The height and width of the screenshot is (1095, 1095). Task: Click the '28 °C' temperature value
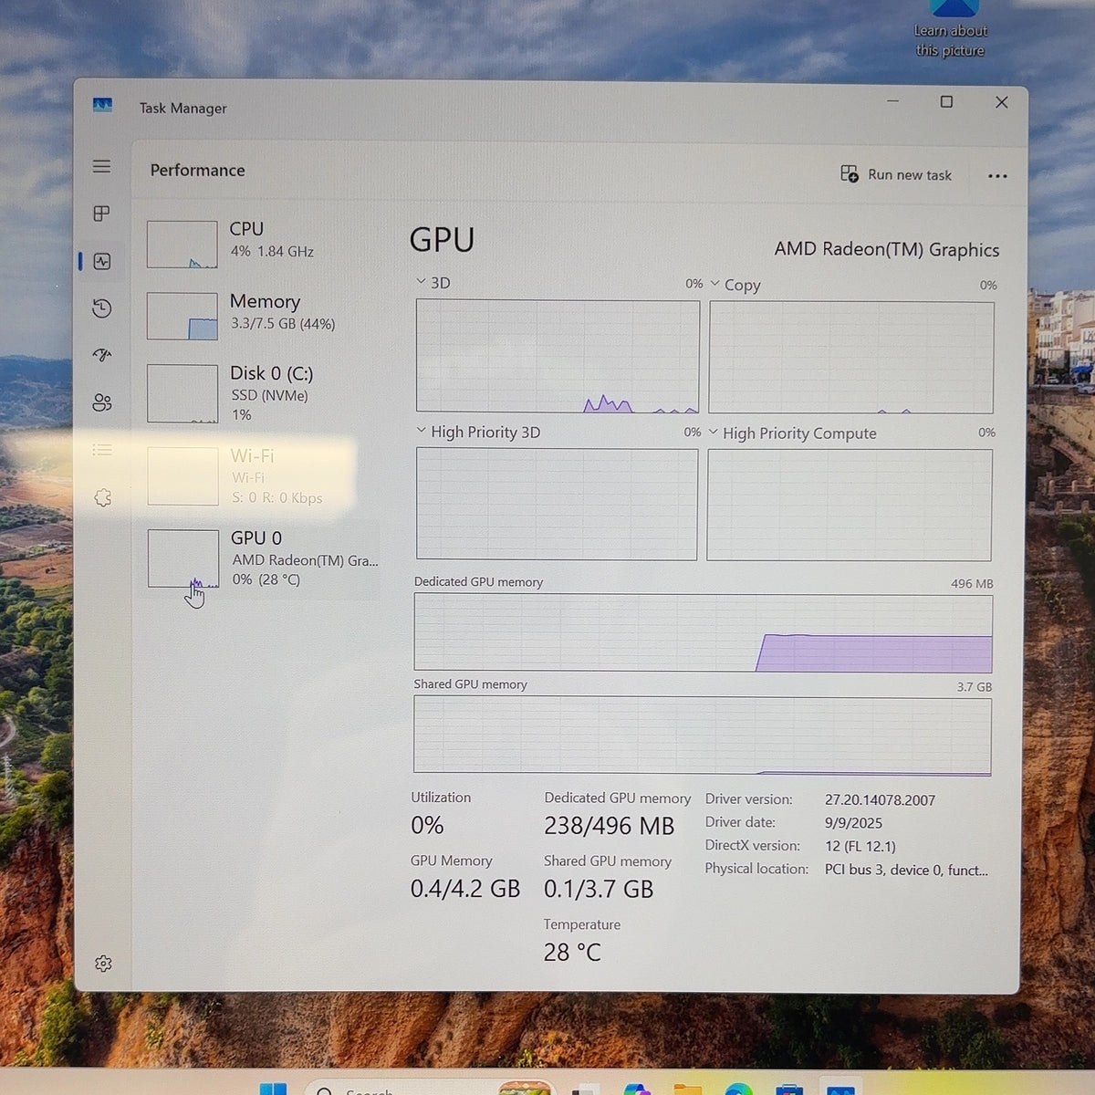572,953
